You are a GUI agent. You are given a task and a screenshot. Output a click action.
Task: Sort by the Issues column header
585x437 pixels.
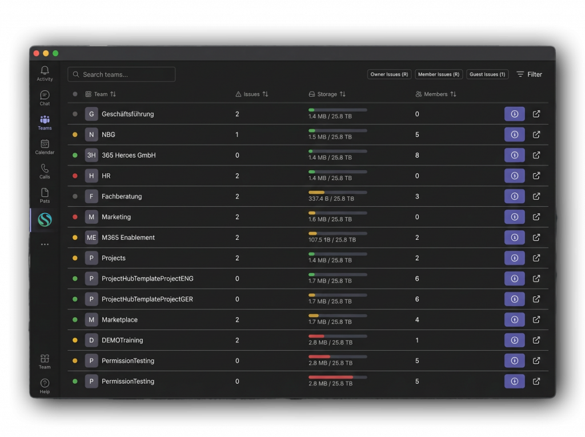pos(252,94)
